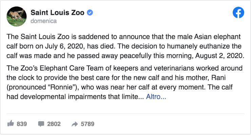The height and width of the screenshot is (135, 251).
Task: Click the comment speech bubble icon
Action: pos(41,124)
